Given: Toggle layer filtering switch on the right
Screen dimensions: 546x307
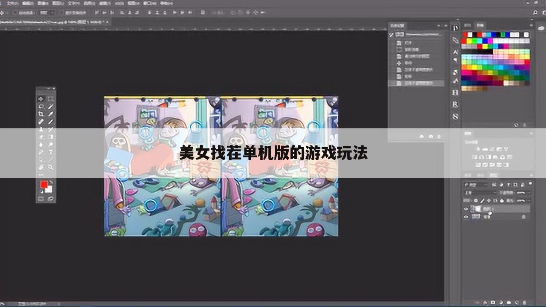Looking at the screenshot, I should (x=530, y=183).
